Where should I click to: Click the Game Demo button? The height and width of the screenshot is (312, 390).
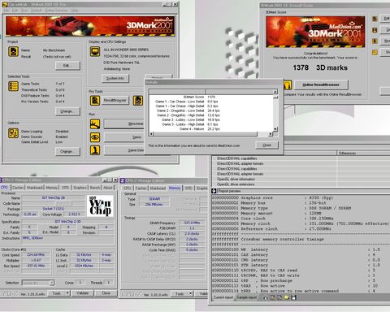124,150
